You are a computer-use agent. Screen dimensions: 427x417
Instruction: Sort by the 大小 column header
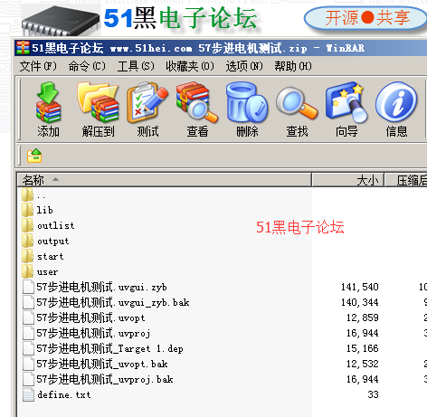[348, 180]
